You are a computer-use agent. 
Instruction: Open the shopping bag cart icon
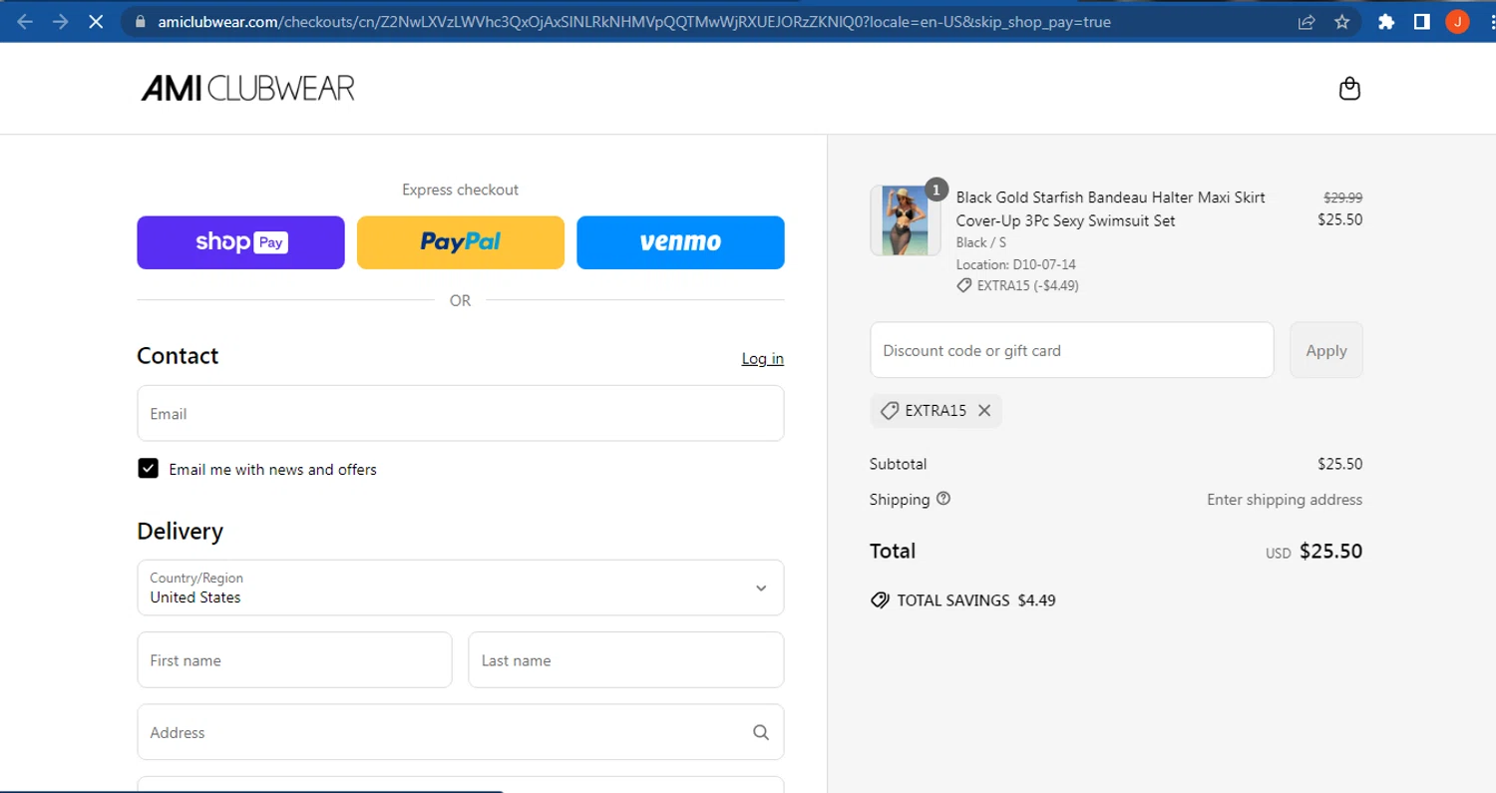pyautogui.click(x=1349, y=89)
